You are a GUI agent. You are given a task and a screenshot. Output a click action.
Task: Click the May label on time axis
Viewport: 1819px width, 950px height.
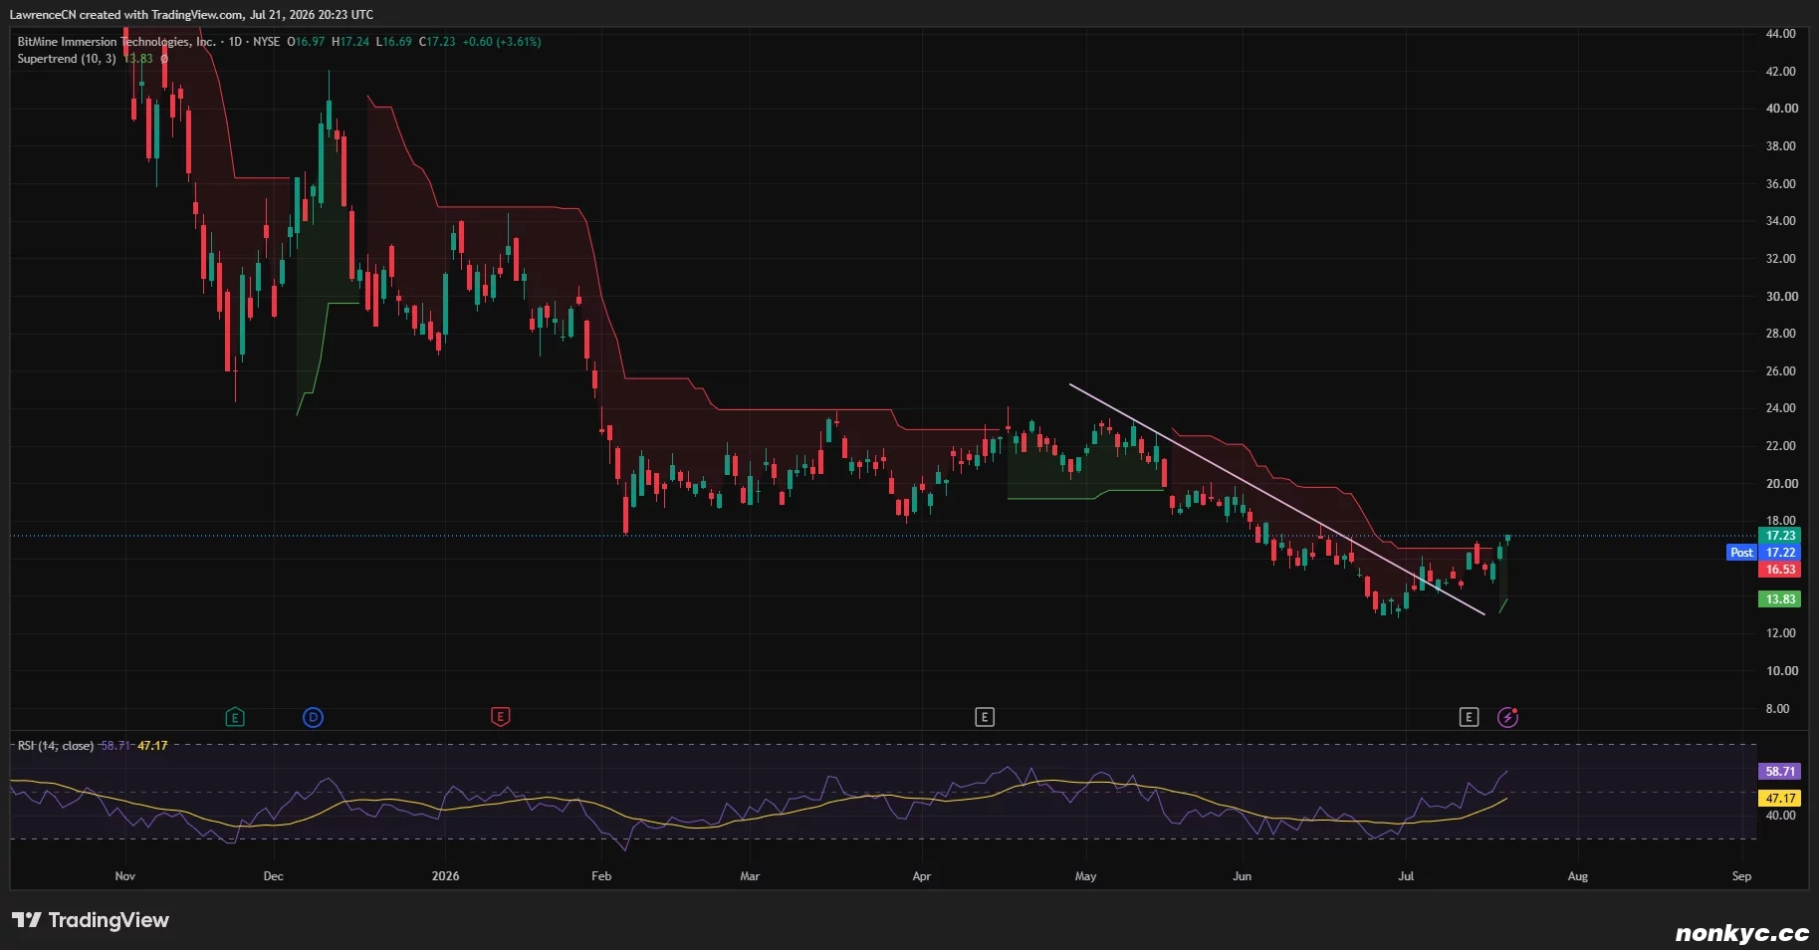tap(1086, 876)
